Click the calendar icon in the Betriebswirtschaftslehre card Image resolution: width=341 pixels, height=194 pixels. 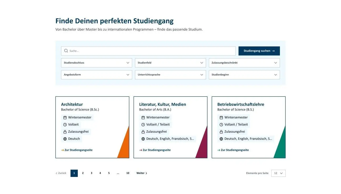(x=221, y=118)
